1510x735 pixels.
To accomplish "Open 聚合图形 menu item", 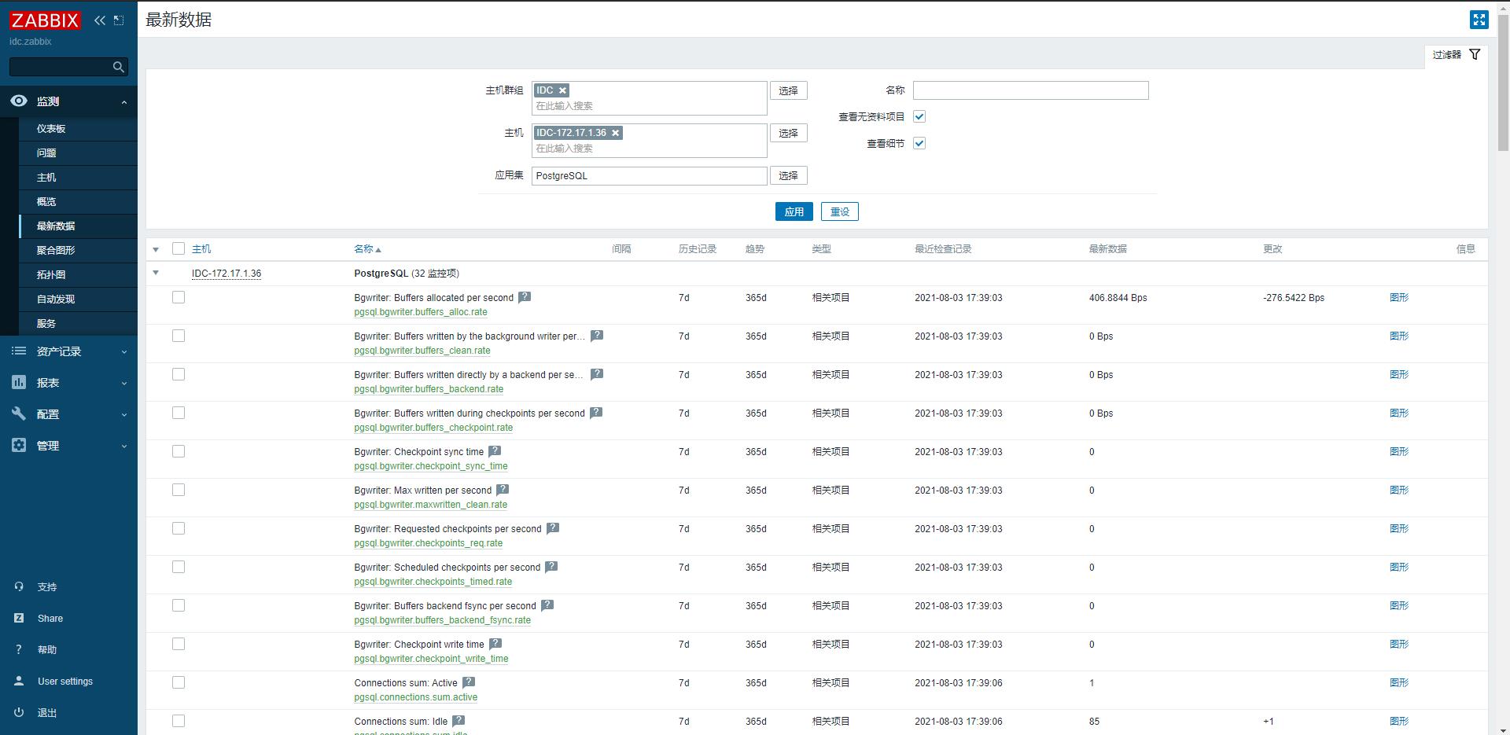I will pos(56,251).
